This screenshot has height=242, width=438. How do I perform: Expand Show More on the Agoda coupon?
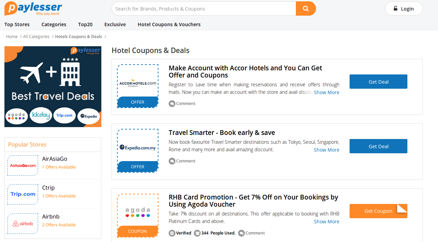tap(326, 221)
